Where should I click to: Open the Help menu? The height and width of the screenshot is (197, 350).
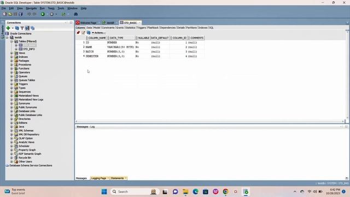[84, 8]
